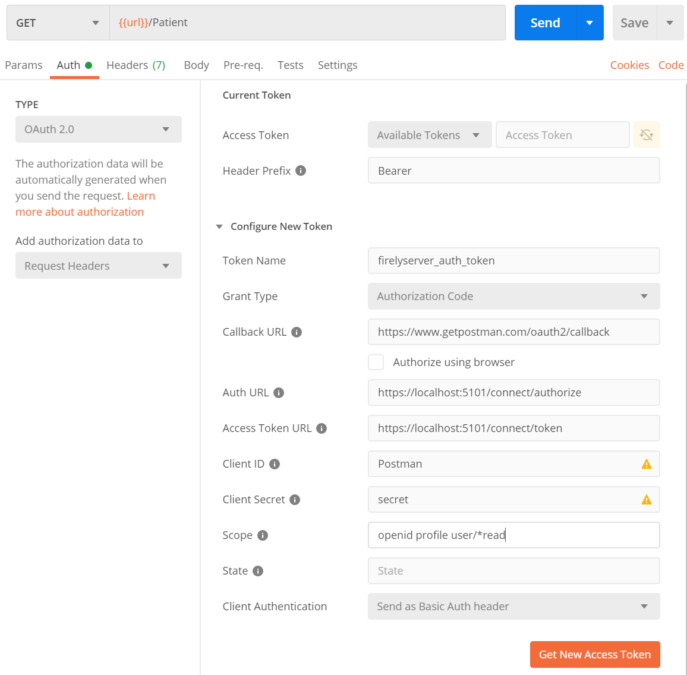Switch to the Params tab

pos(24,65)
